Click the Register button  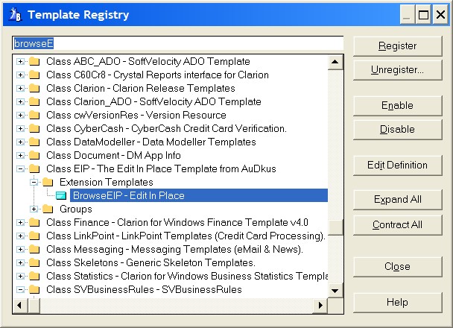(398, 46)
